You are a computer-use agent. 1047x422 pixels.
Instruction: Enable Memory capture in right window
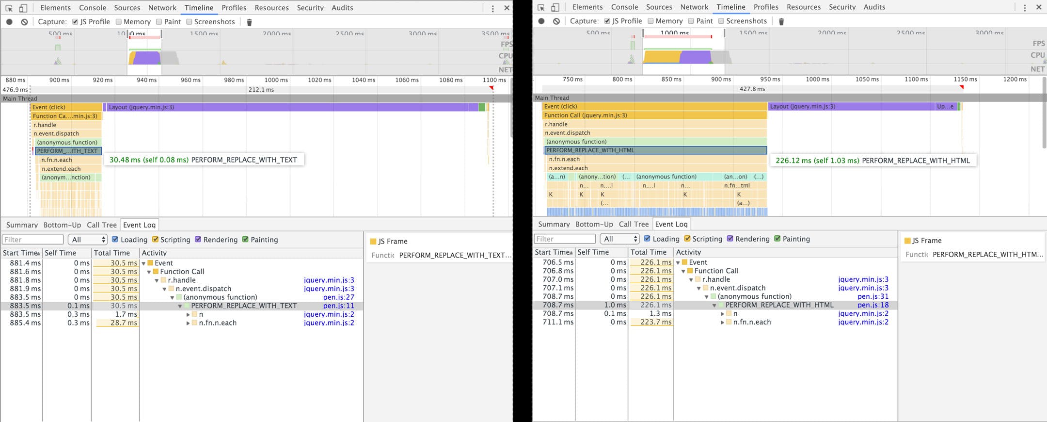point(651,21)
